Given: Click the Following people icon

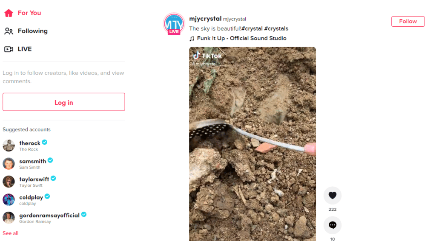Looking at the screenshot, I should (x=9, y=31).
